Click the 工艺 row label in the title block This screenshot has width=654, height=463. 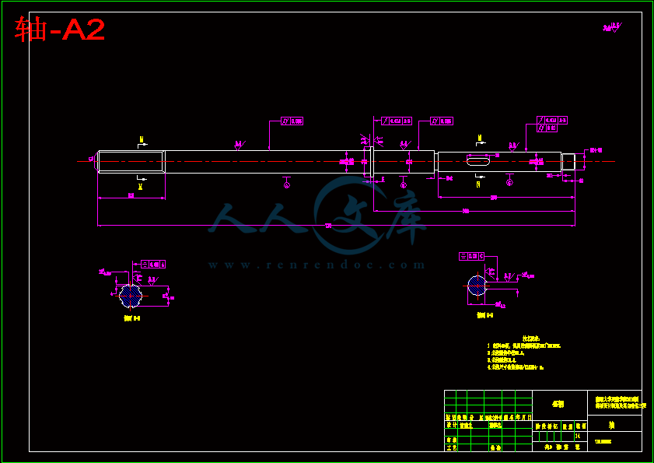(450, 447)
